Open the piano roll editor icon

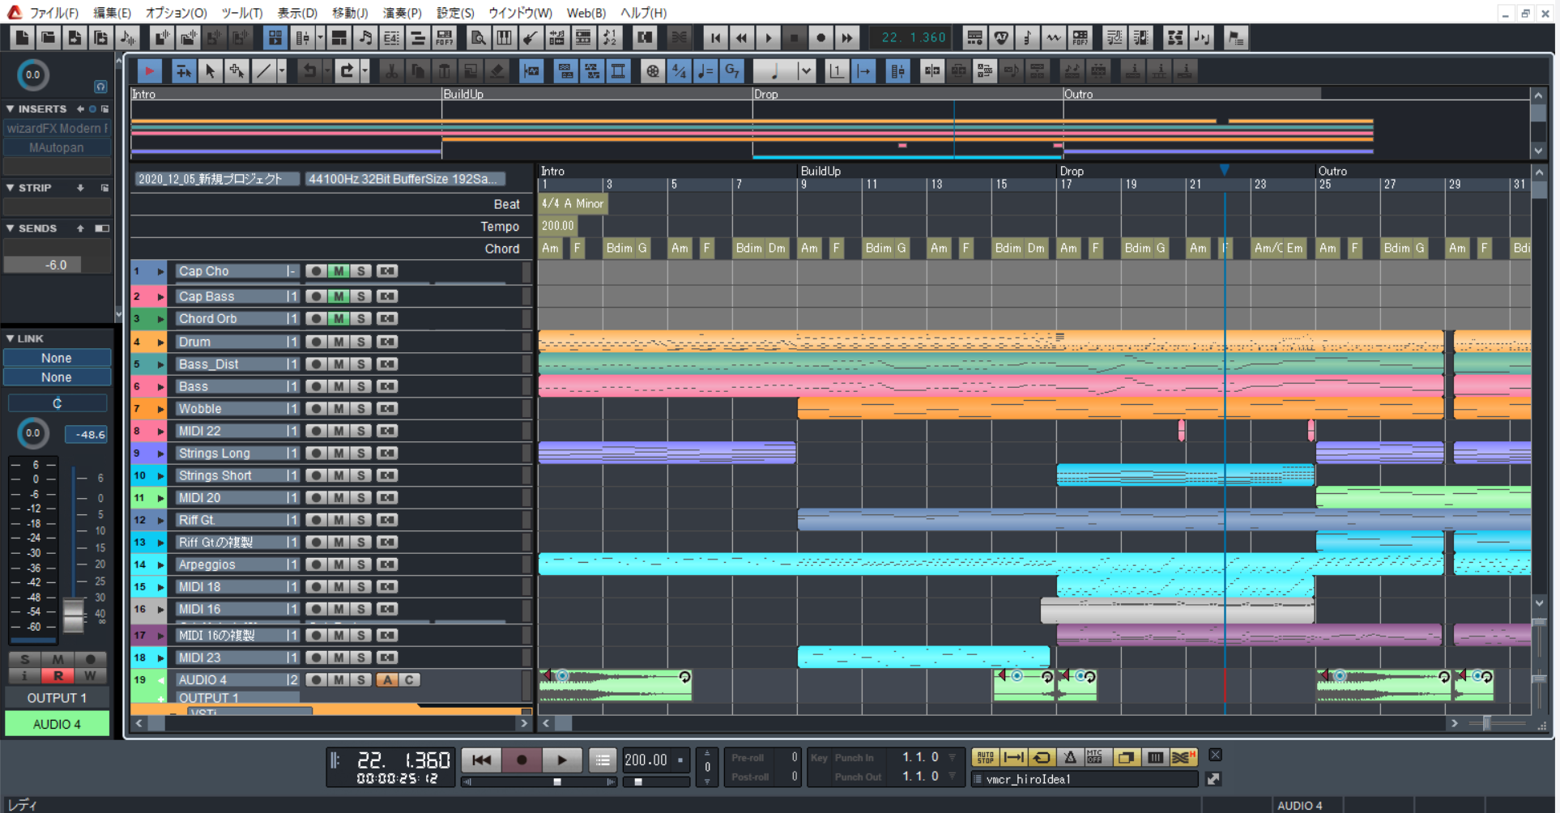[x=504, y=38]
